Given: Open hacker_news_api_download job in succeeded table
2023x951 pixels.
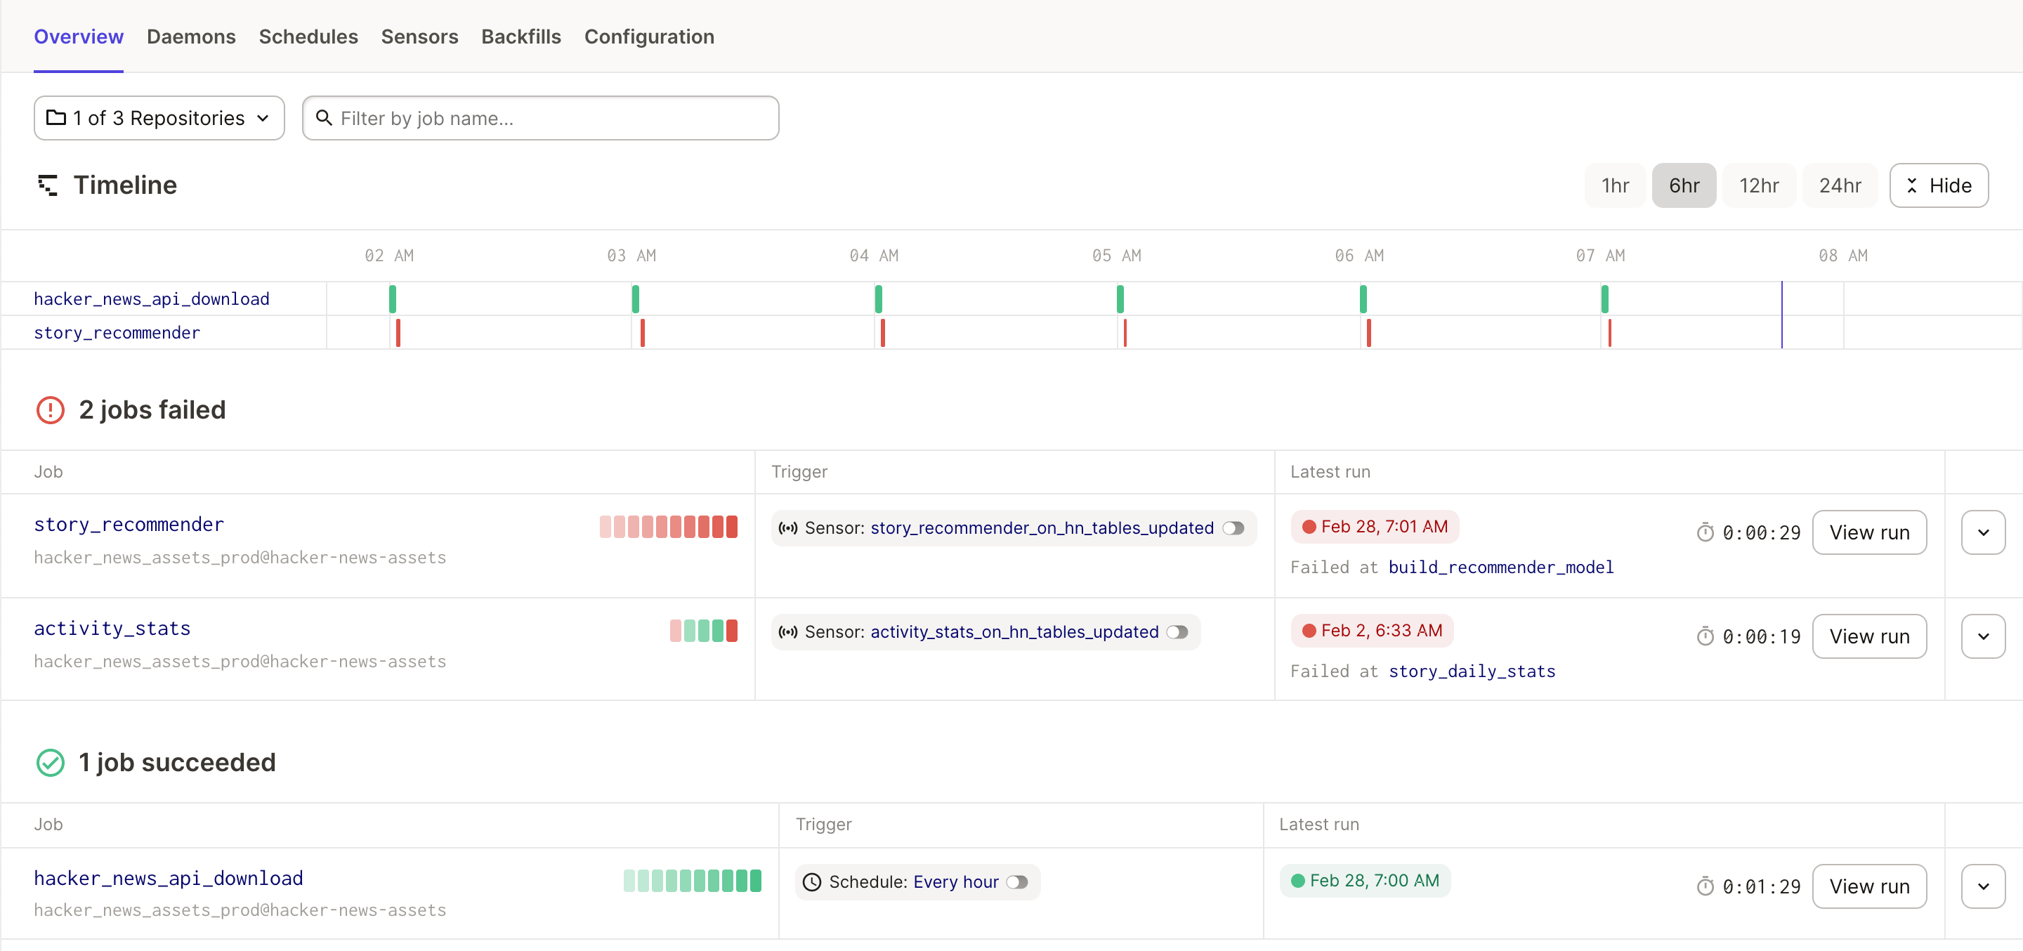Looking at the screenshot, I should click(x=169, y=878).
